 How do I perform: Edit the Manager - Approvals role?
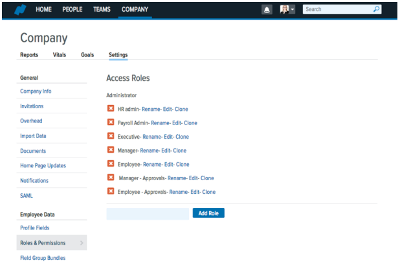(194, 178)
